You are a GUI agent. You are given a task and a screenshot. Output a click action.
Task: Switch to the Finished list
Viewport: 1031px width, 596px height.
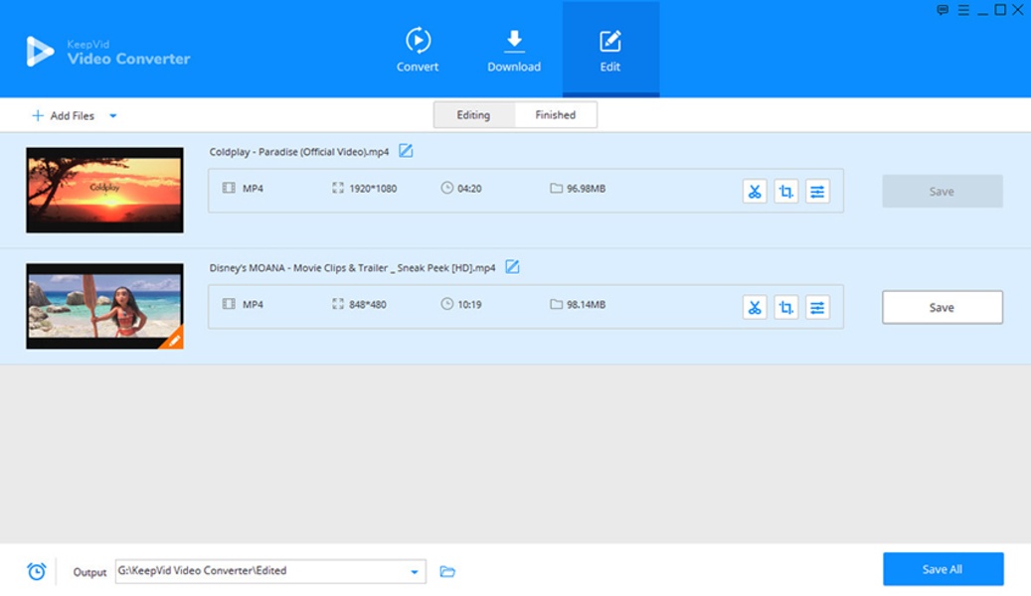[x=555, y=115]
